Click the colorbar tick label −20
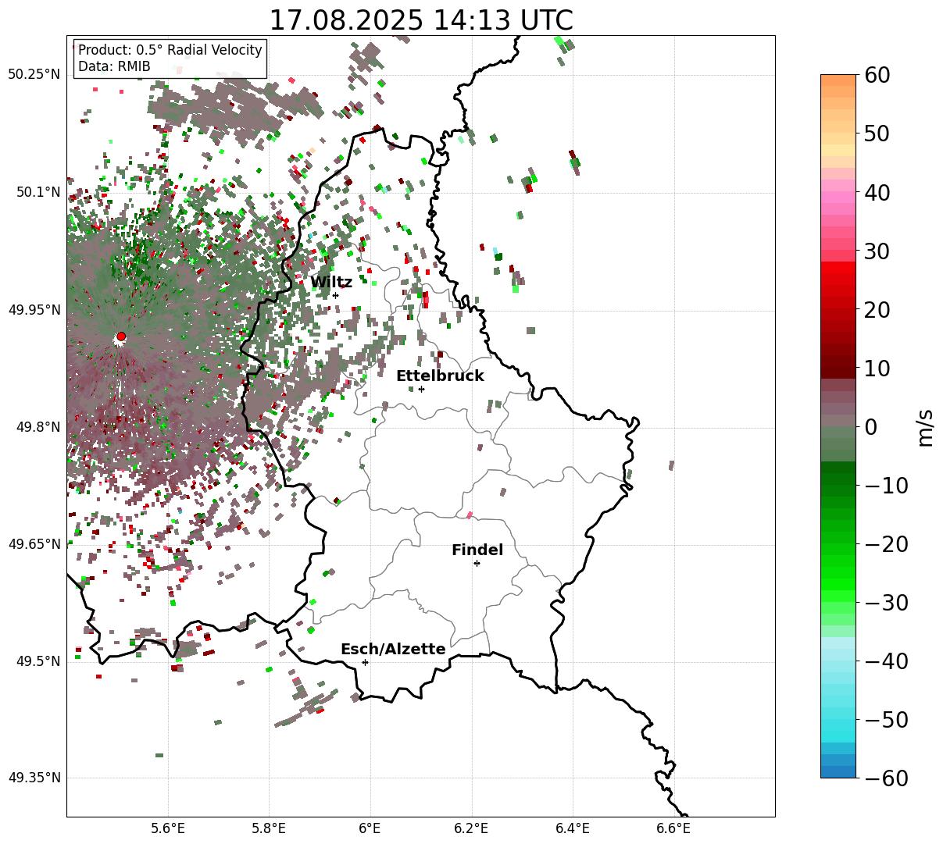 click(887, 543)
